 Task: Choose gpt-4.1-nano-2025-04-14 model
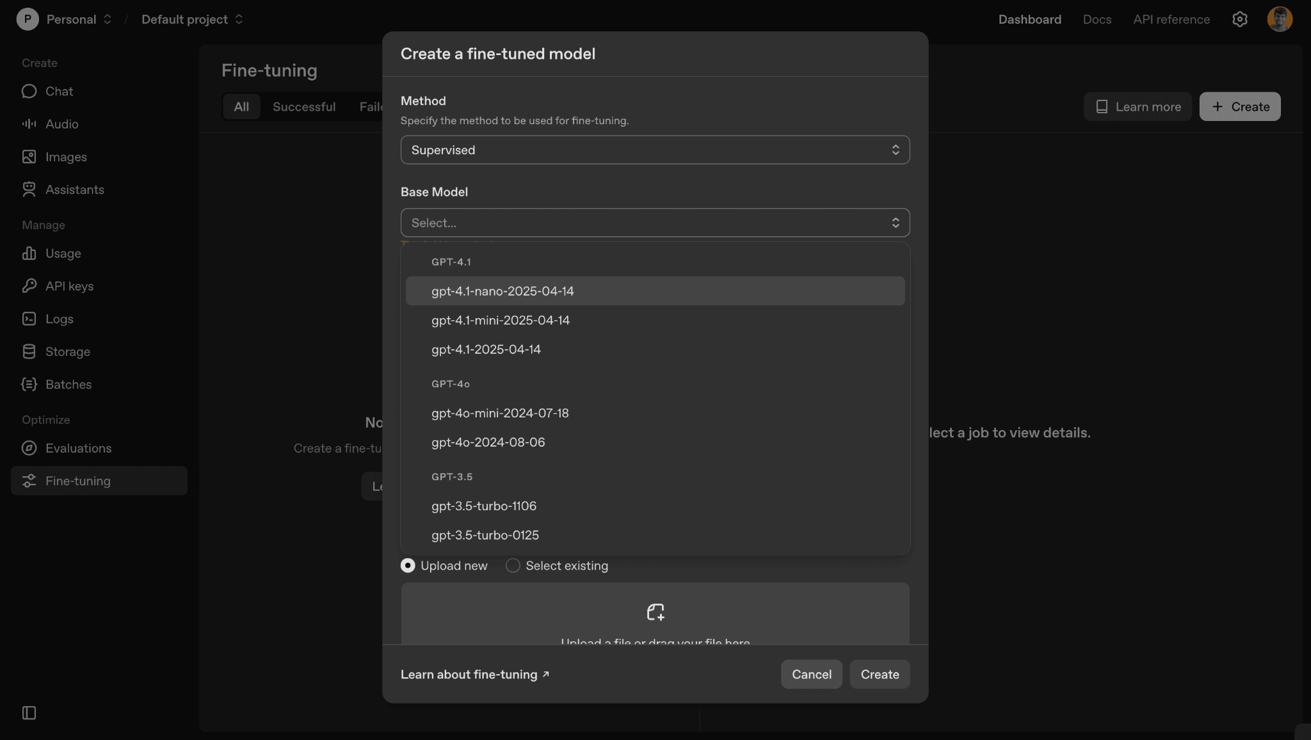(655, 291)
